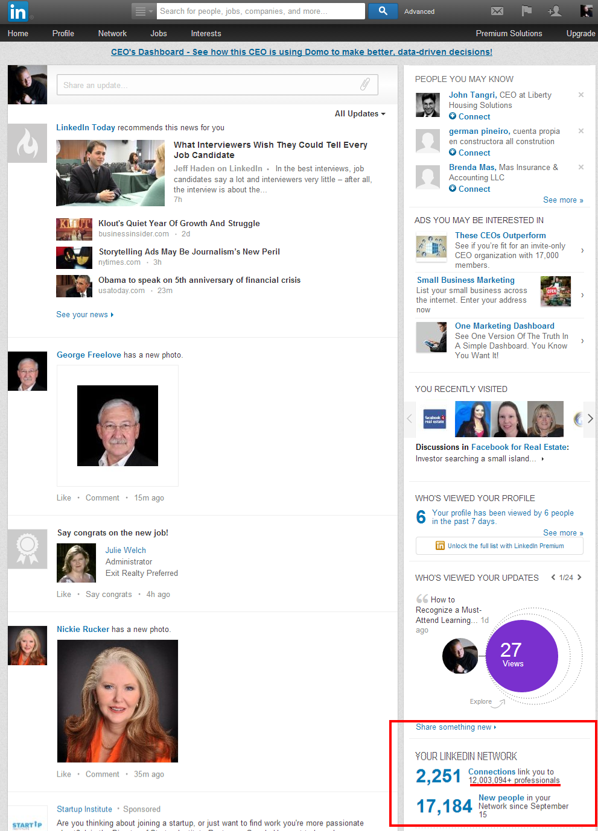This screenshot has height=831, width=598.
Task: Open Facebook for Real Estate group link
Action: (519, 447)
